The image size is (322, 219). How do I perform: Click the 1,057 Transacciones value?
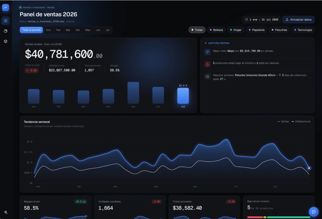point(89,70)
